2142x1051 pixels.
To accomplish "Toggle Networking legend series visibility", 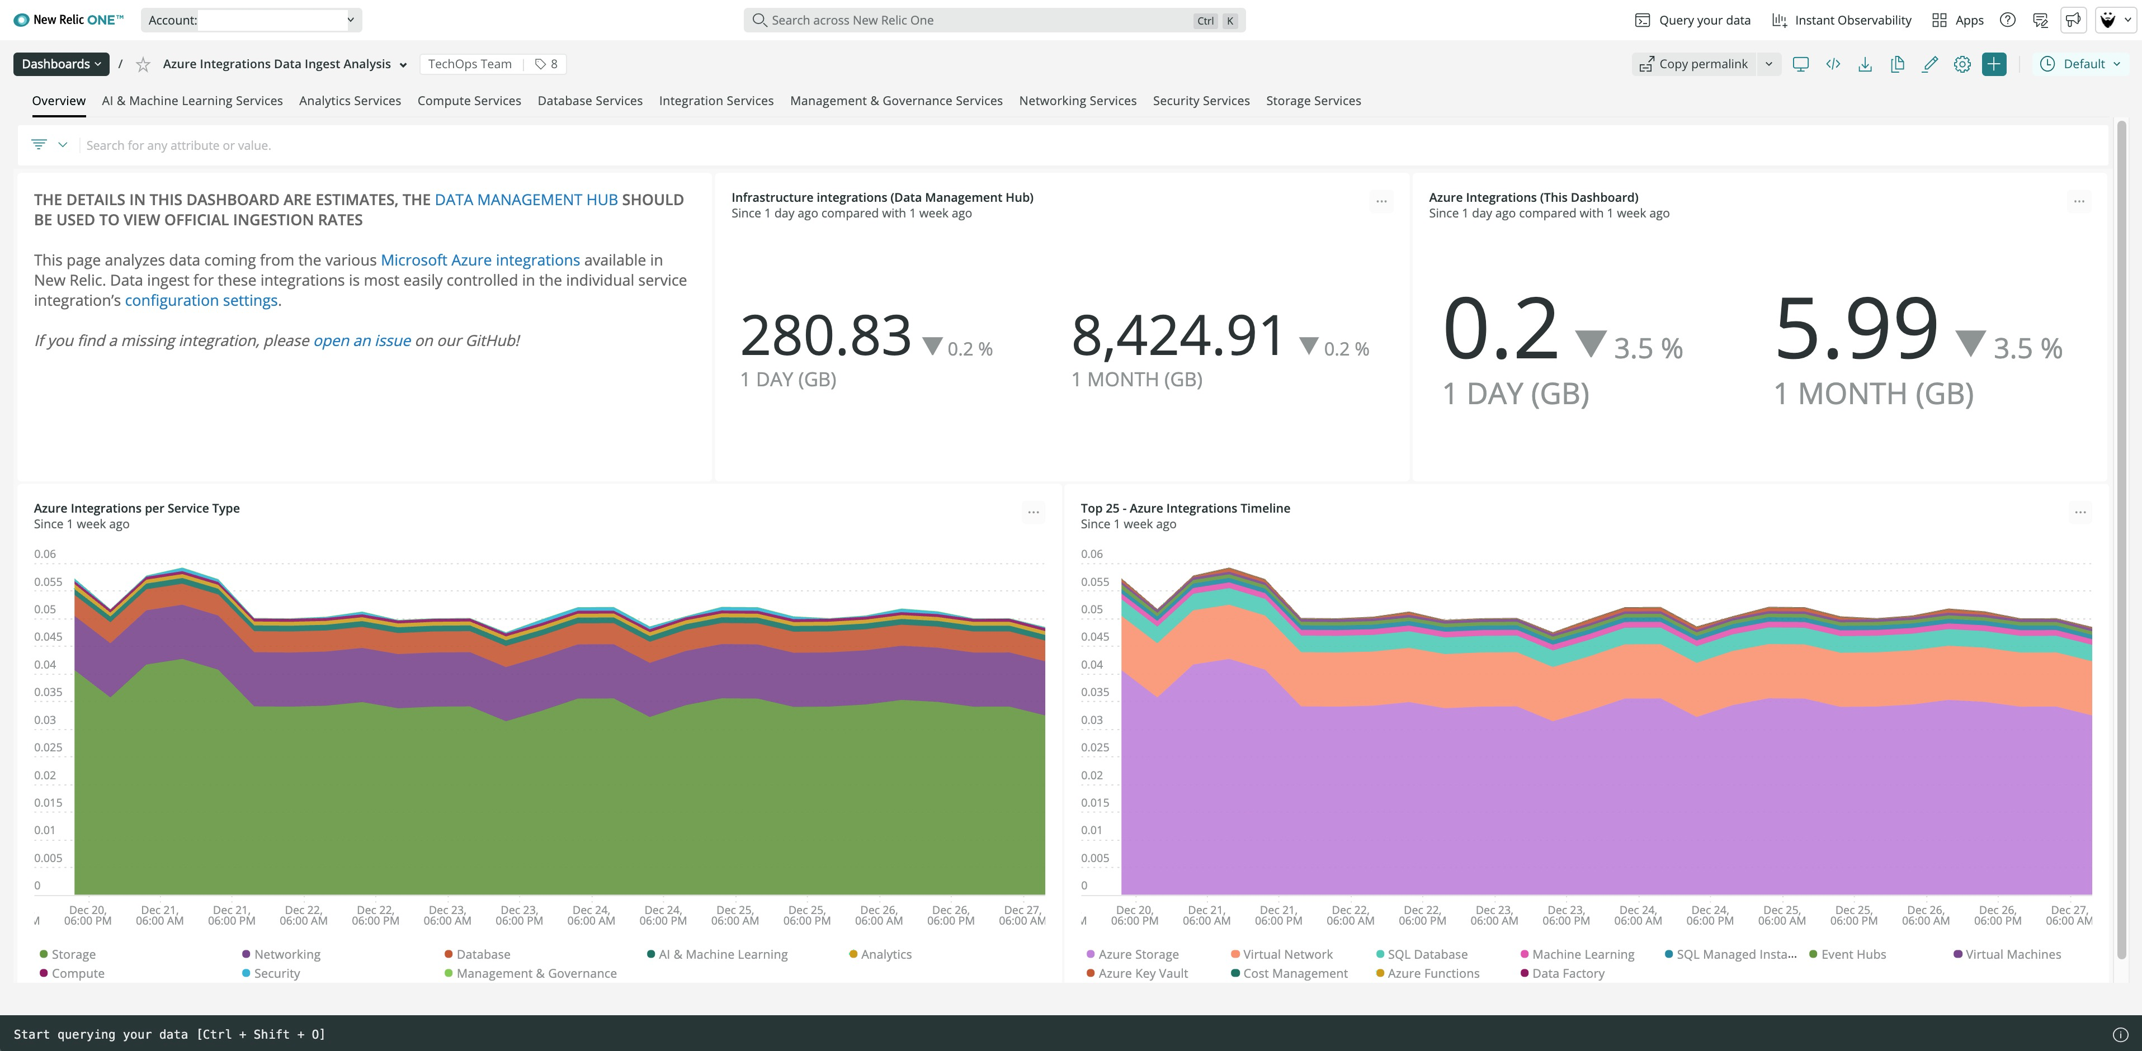I will (287, 954).
